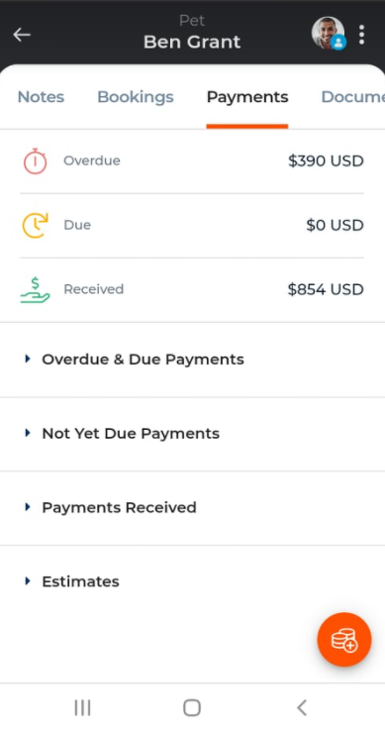Open the three-dot overflow menu
This screenshot has width=385, height=731.
361,35
